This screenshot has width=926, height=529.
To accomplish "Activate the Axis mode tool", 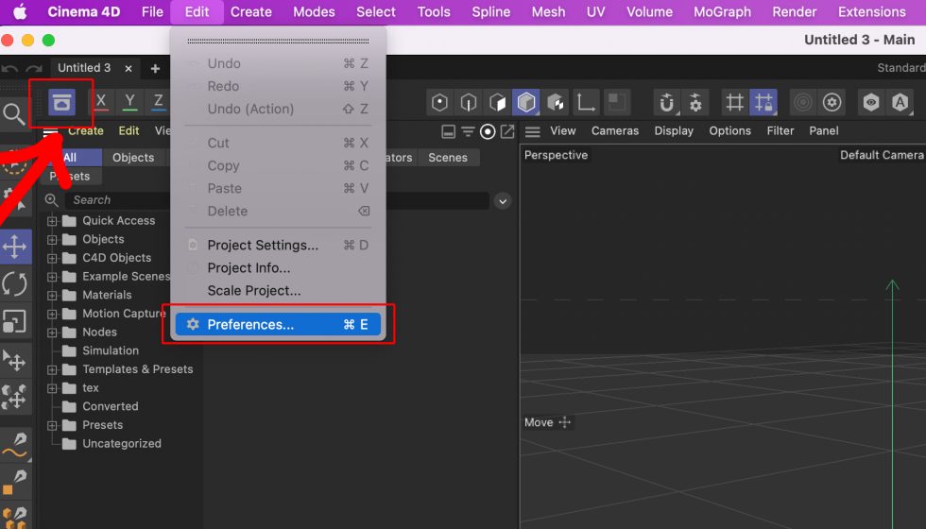I will point(586,103).
